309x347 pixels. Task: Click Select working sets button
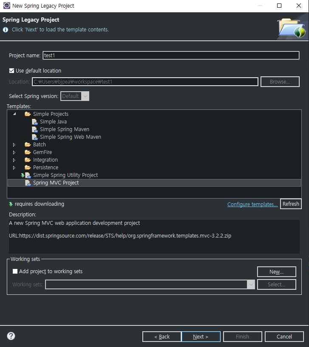276,284
